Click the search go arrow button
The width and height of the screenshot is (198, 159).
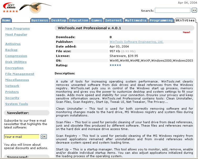(194, 10)
